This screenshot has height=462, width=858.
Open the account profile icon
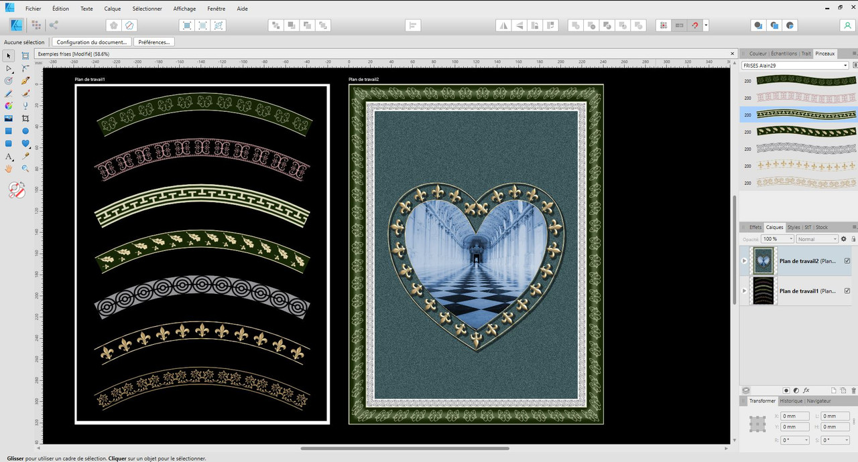847,25
